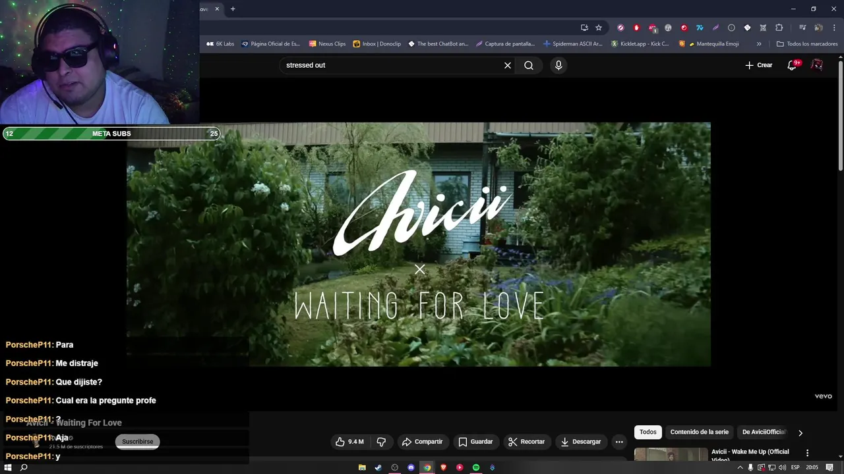The height and width of the screenshot is (474, 844).
Task: Open Discord from the taskbar
Action: point(411,467)
